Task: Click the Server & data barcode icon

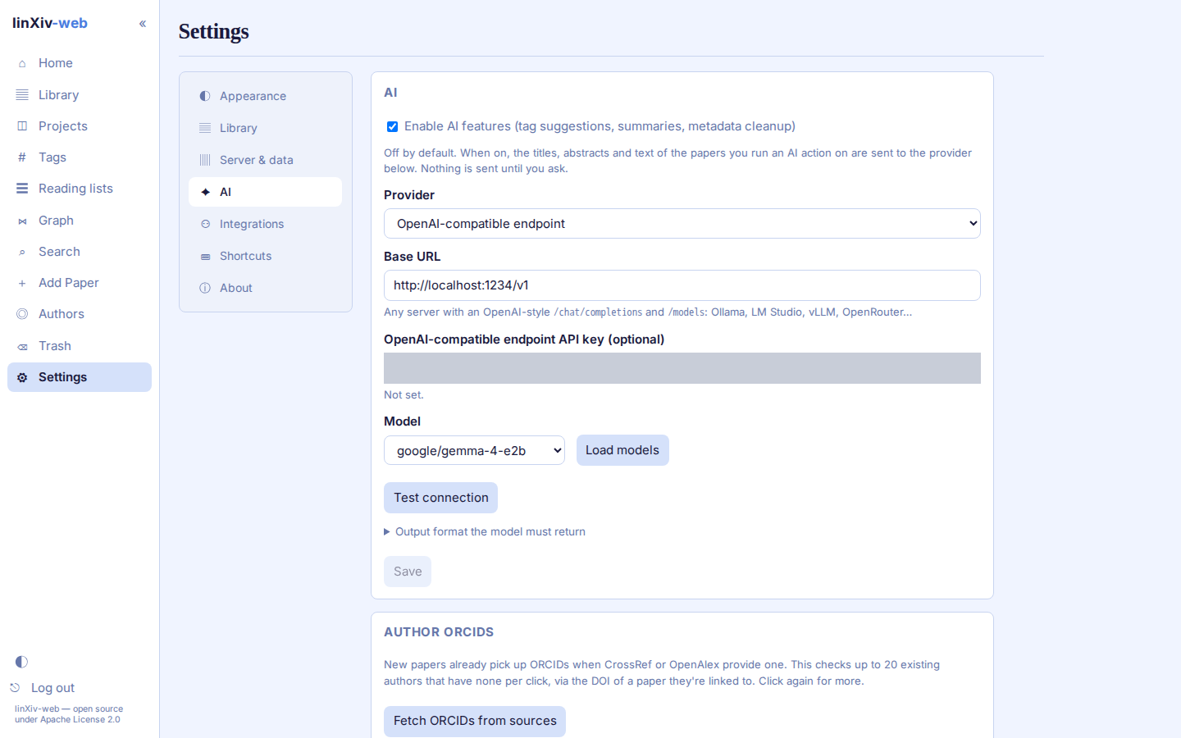Action: pos(205,160)
